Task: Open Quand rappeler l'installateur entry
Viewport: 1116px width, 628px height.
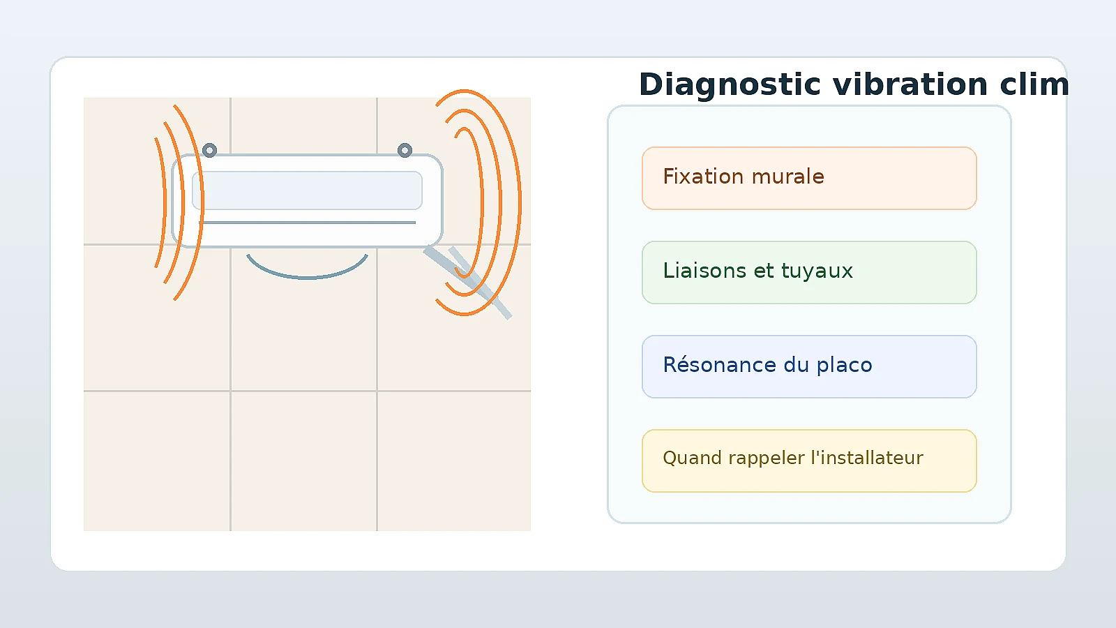Action: (x=809, y=461)
